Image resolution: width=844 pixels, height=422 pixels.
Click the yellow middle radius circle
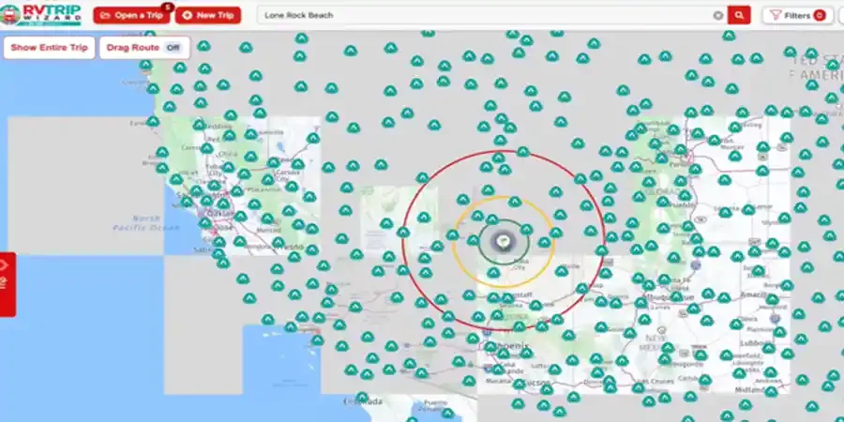[453, 242]
